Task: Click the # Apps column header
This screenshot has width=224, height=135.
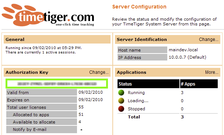Action: tap(199, 84)
